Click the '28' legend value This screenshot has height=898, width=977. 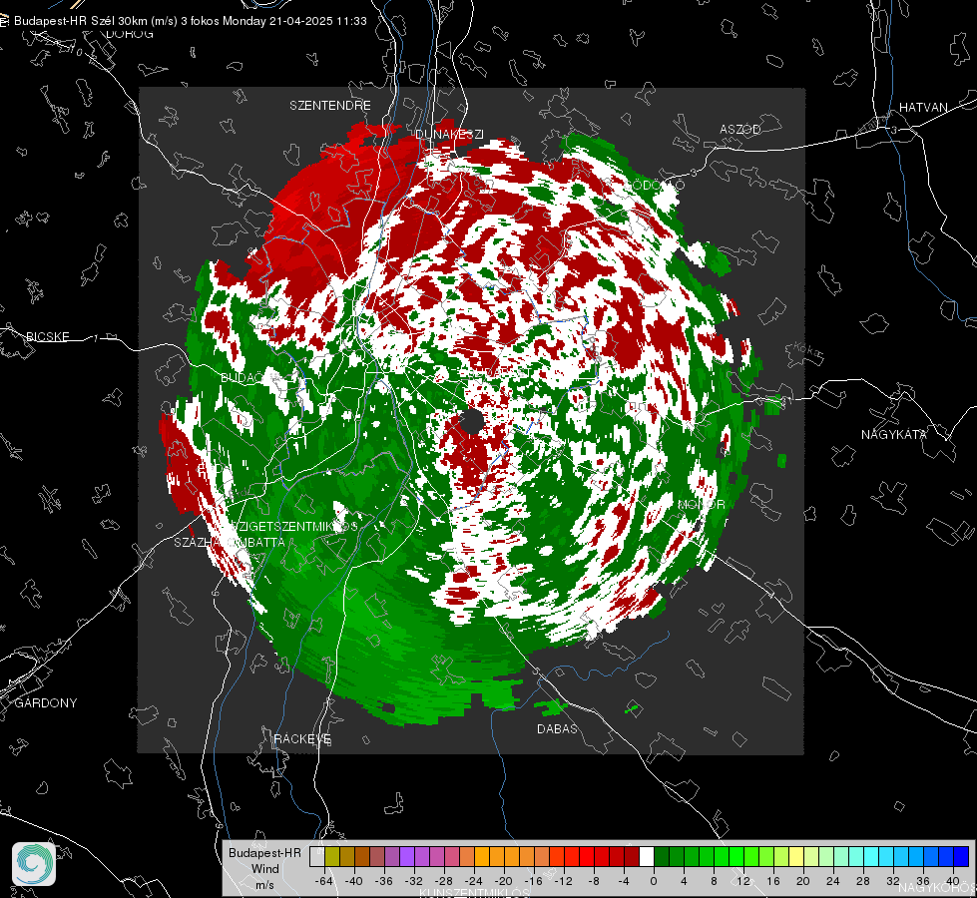[x=863, y=881]
